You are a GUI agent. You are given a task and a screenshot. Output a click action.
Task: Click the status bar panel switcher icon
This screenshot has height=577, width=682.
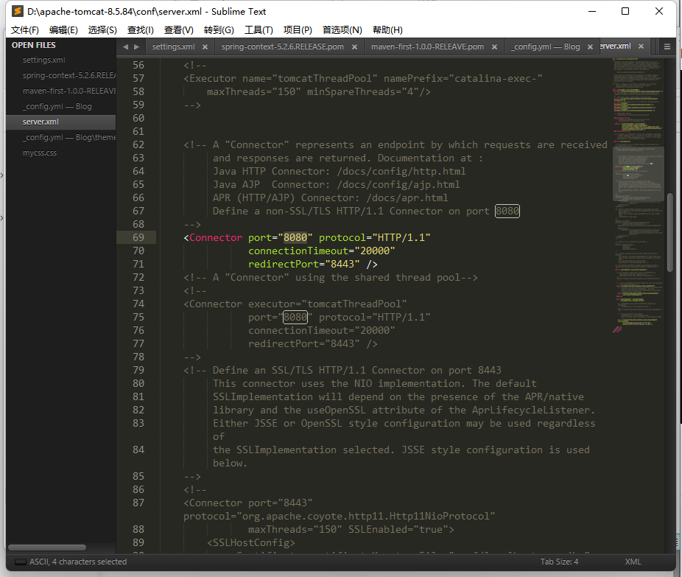click(20, 562)
